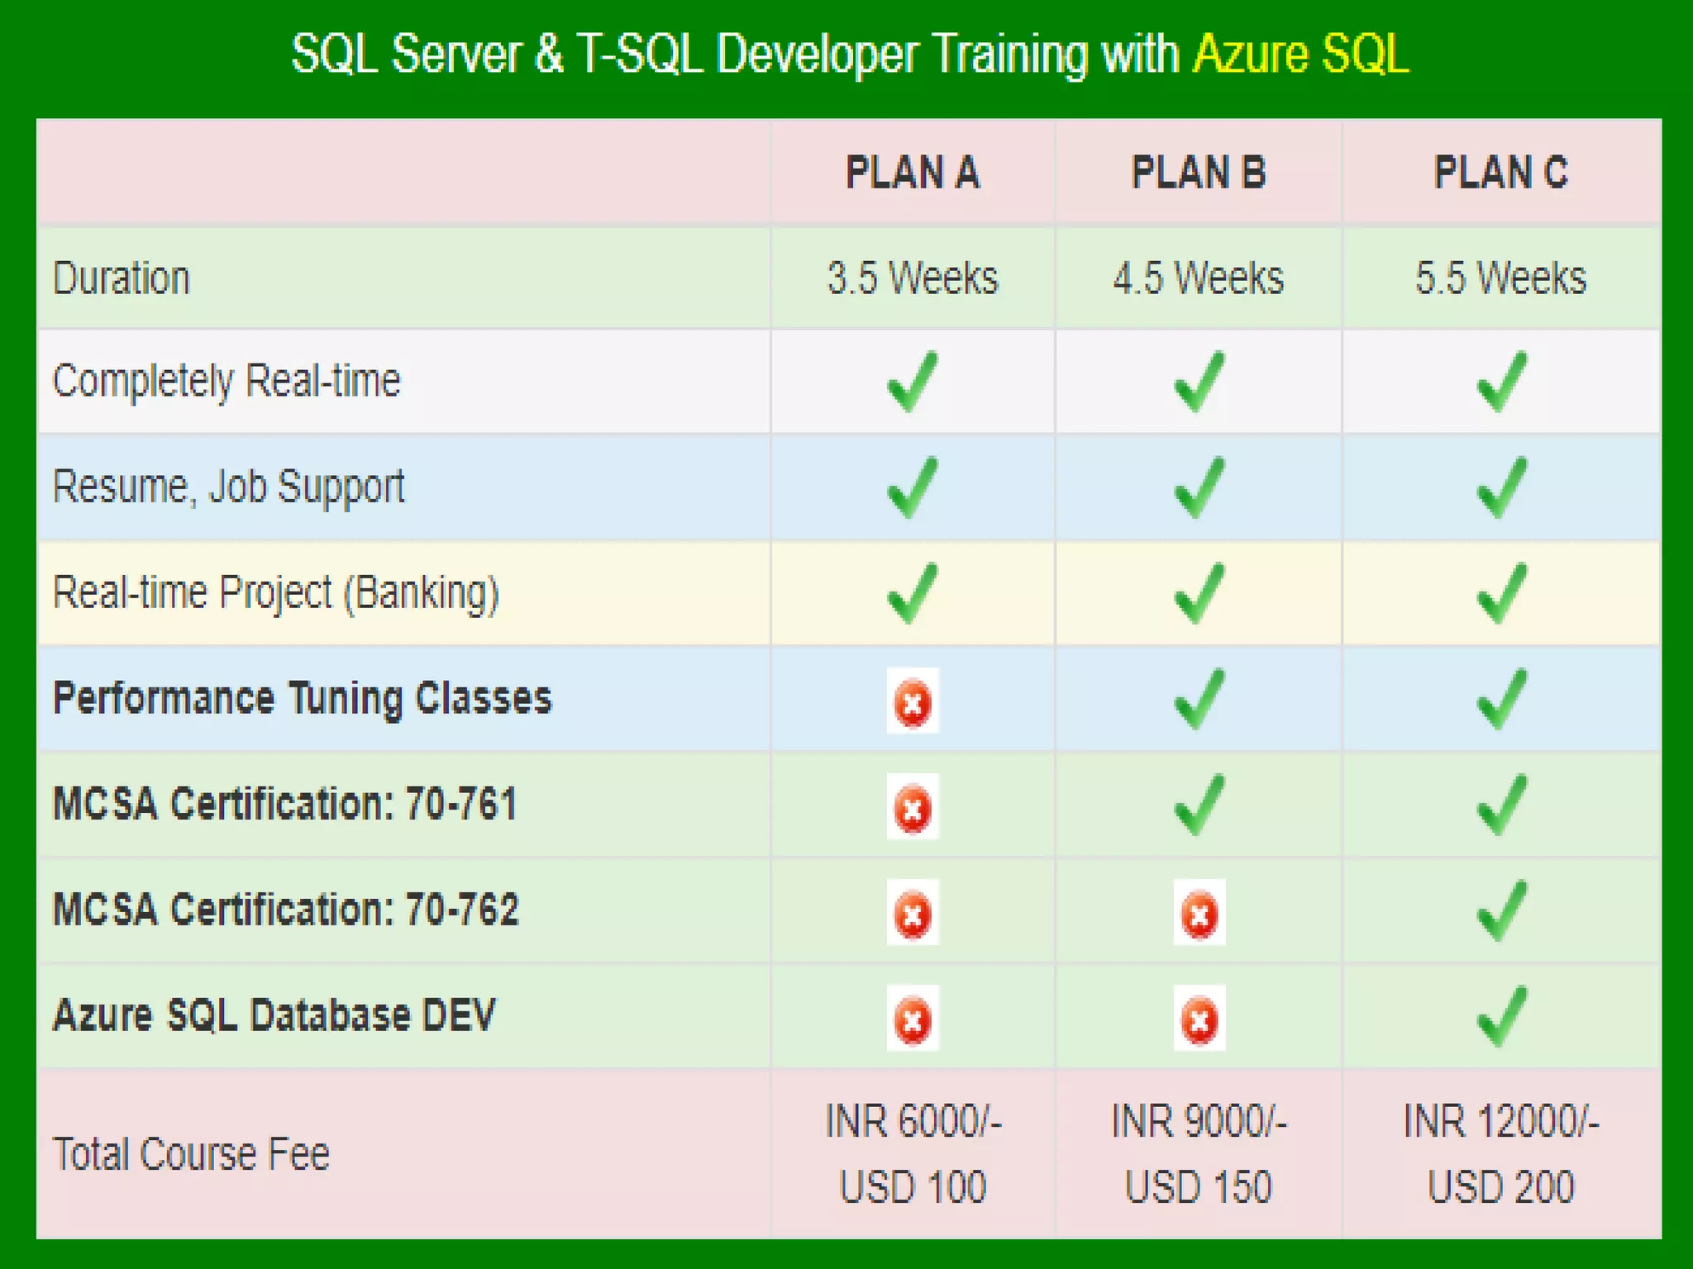
Task: Click Plan A red cross for Azure SQL Database
Action: 913,1019
